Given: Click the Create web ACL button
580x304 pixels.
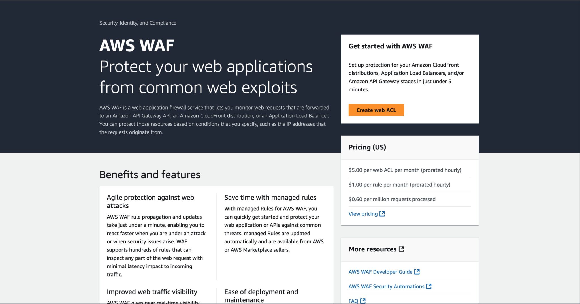Looking at the screenshot, I should [x=376, y=110].
